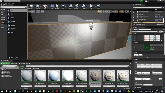The height and width of the screenshot is (93, 165).
Task: Select the Box geometry brush in the Place Actors list
Action: coord(17,10)
